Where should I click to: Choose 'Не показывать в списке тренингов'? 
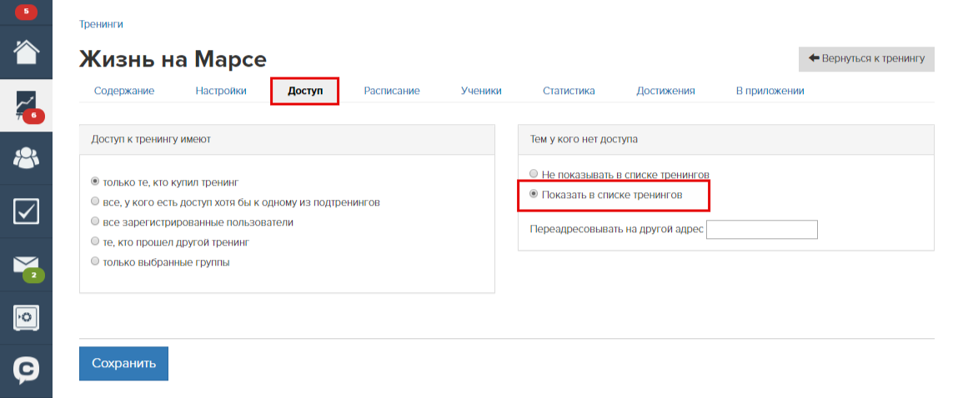coord(534,174)
